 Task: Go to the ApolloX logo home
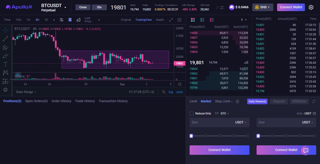pyautogui.click(x=19, y=7)
